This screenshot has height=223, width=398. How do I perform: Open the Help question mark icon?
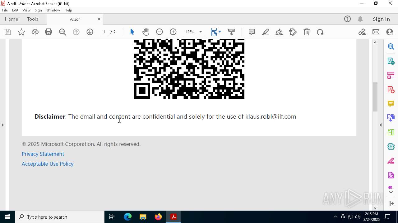[347, 19]
